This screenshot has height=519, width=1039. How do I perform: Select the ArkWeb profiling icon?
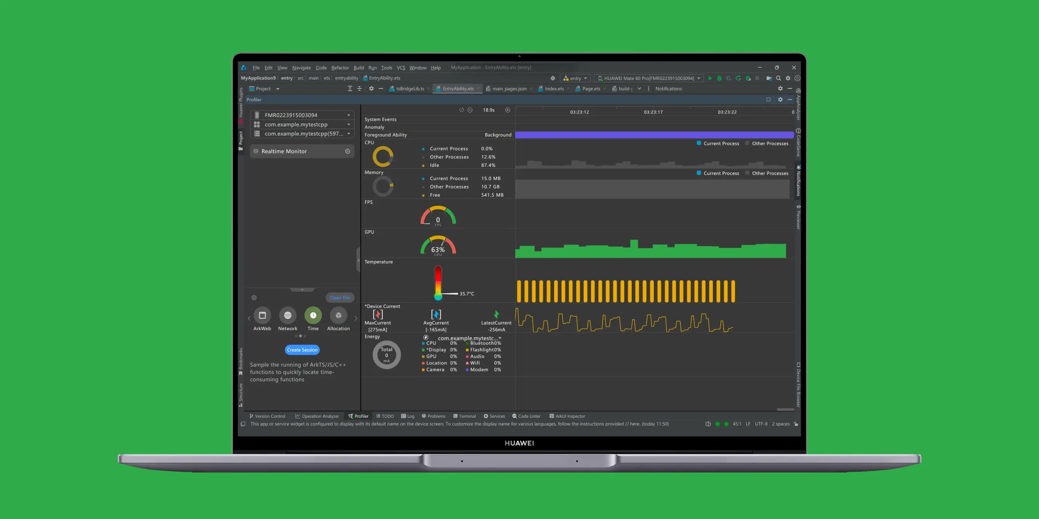(262, 315)
